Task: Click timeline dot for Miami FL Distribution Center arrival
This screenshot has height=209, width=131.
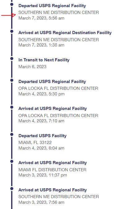Action: tap(12, 161)
